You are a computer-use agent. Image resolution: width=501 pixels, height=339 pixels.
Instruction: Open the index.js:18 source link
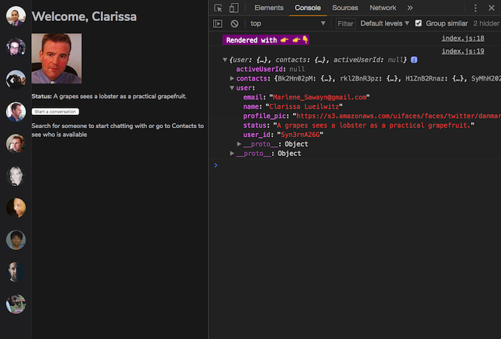point(463,38)
